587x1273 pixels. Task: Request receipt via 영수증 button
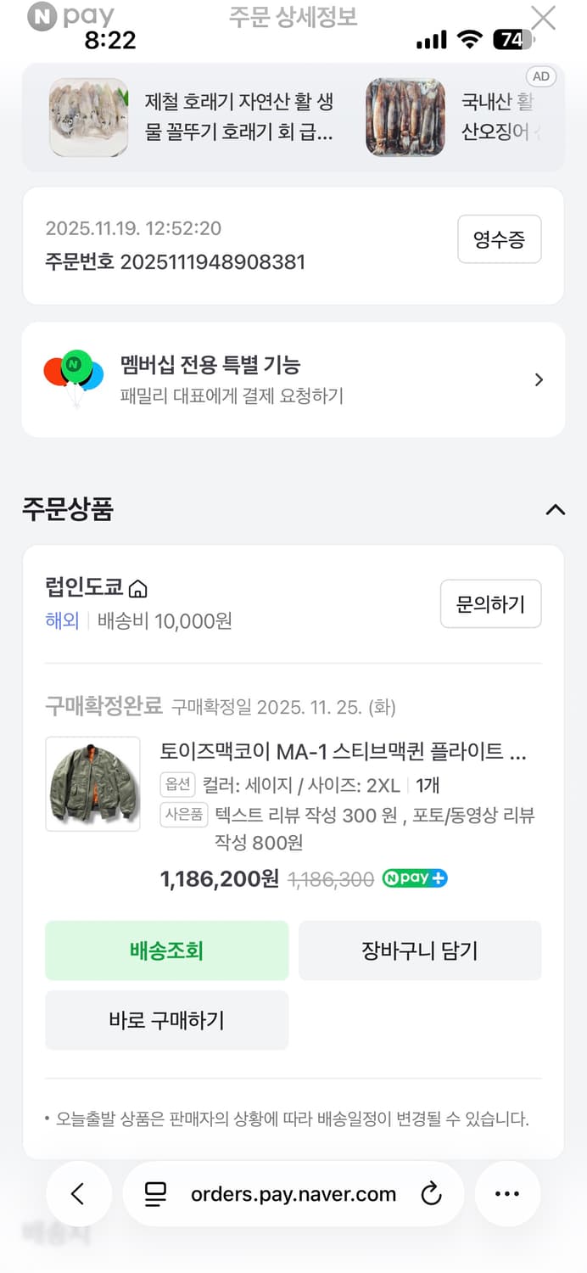point(500,239)
